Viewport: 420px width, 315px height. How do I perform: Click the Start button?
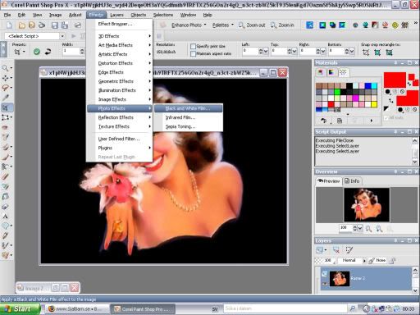(21, 309)
